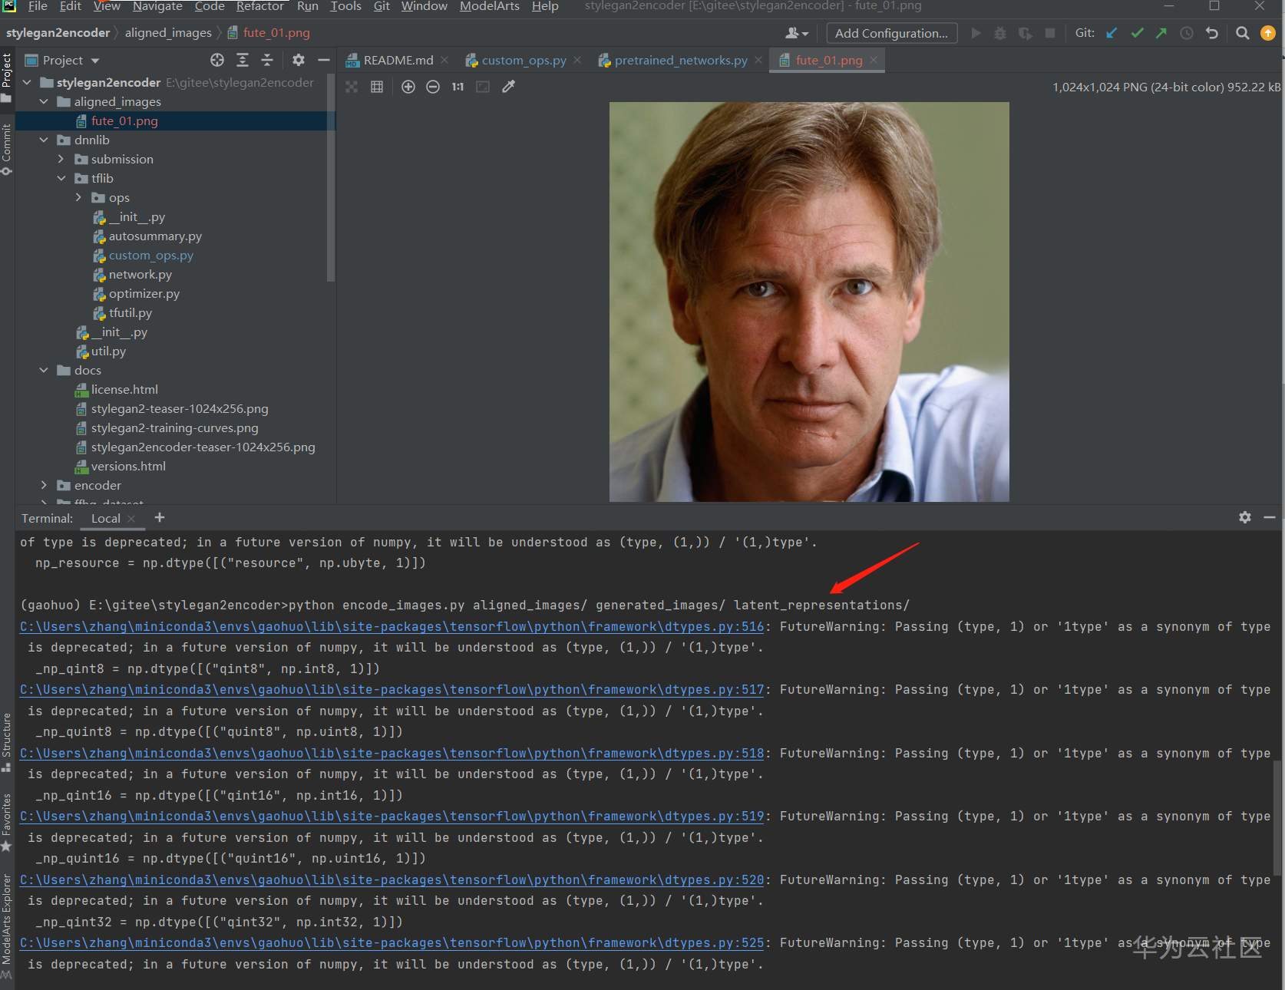Screen dimensions: 1285x990
Task: Click the Zoom In image icon
Action: click(x=408, y=87)
